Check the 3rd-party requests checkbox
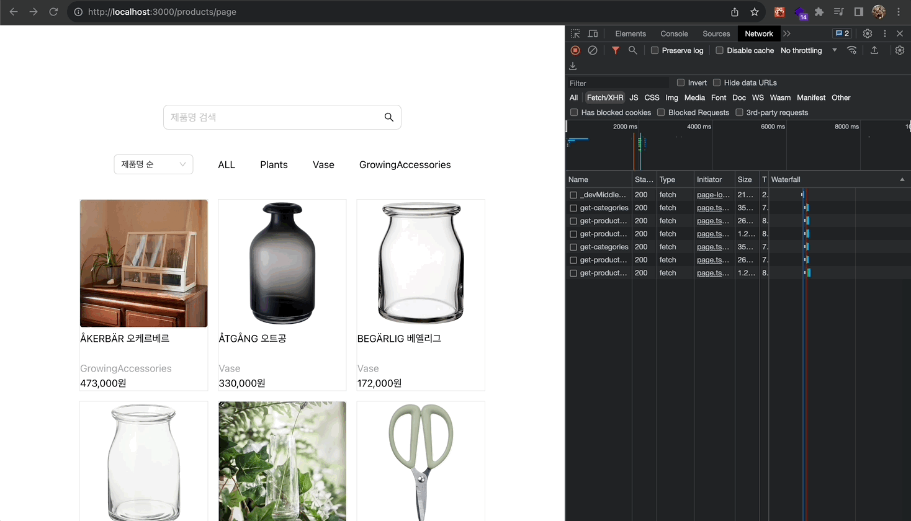 click(x=739, y=112)
